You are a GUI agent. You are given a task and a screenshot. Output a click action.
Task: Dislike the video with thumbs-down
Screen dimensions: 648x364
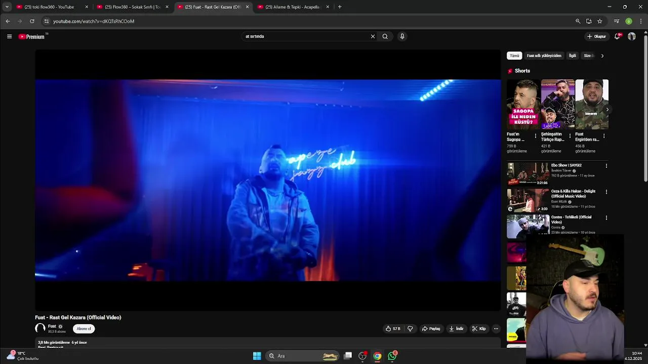[410, 329]
